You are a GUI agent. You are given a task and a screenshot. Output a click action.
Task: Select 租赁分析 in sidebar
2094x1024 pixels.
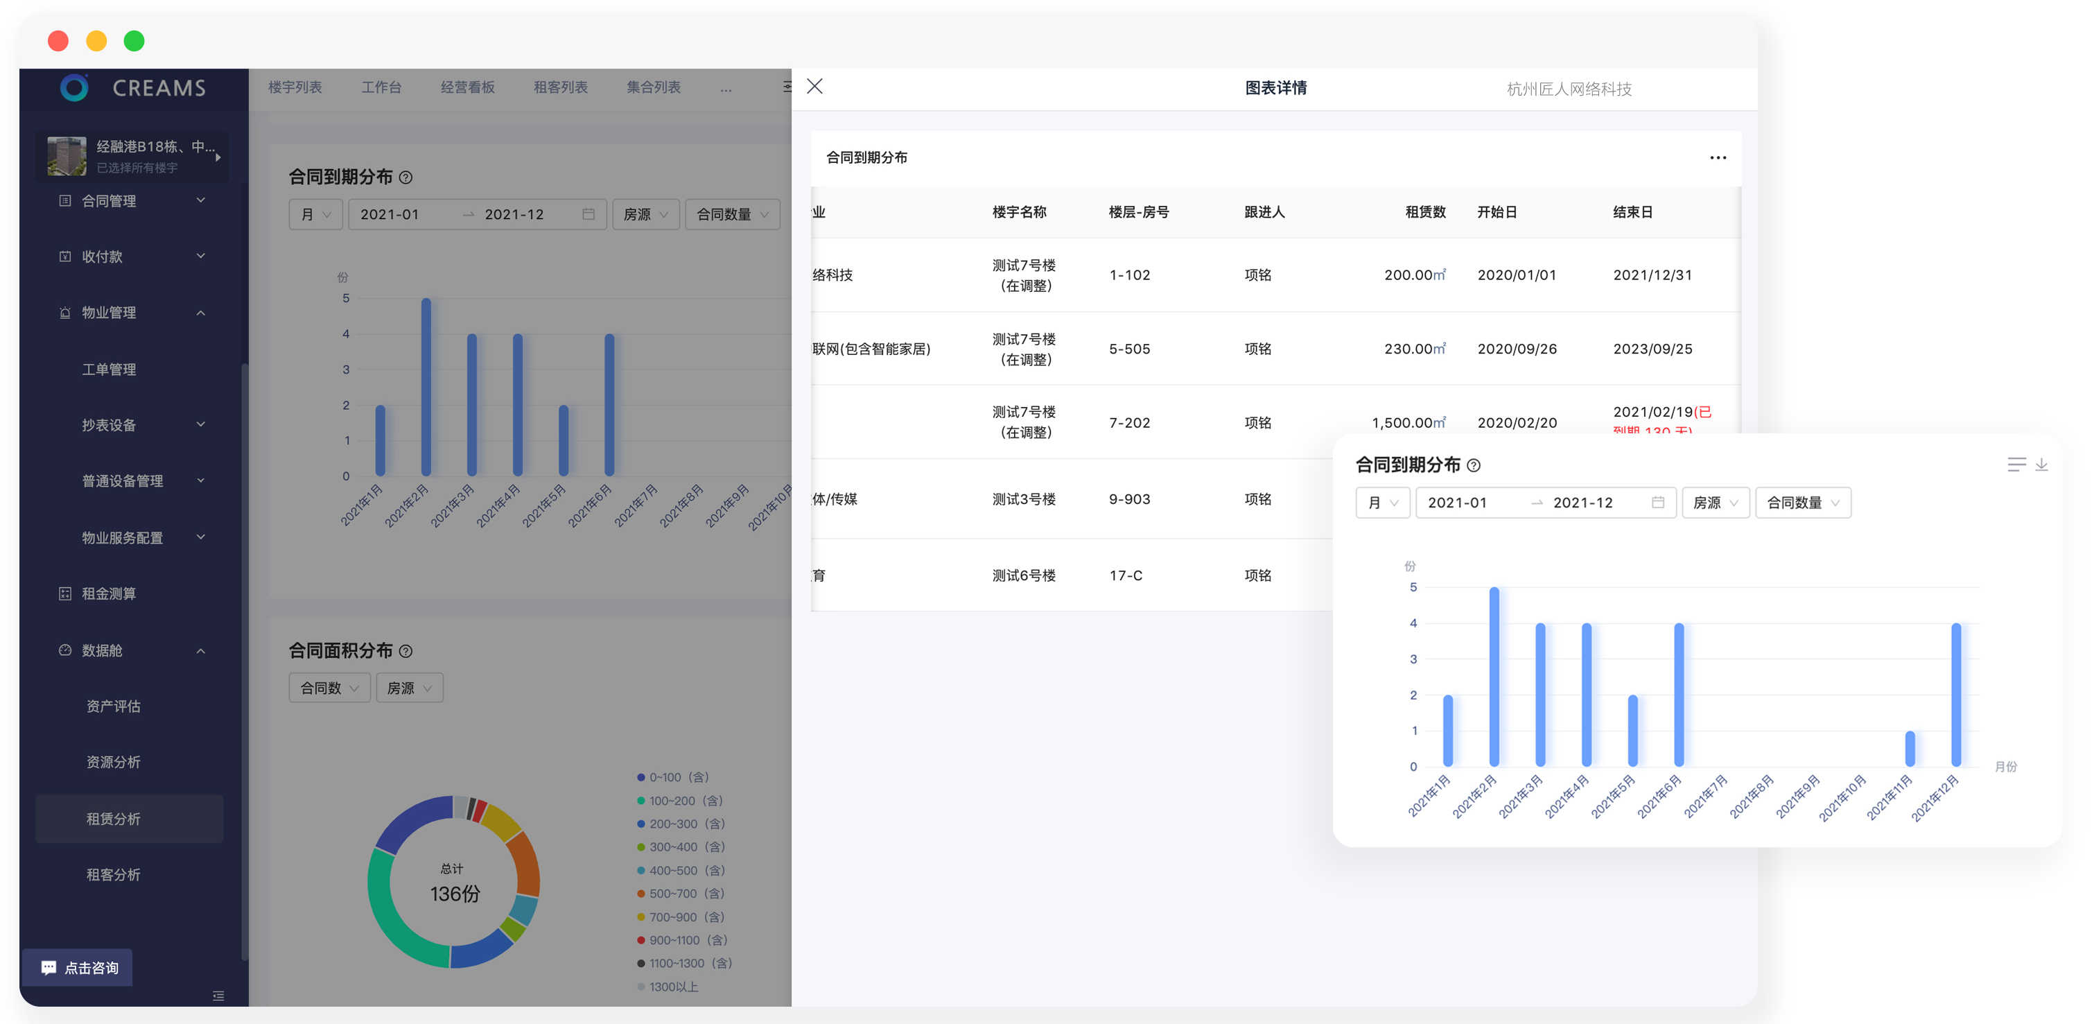point(129,819)
